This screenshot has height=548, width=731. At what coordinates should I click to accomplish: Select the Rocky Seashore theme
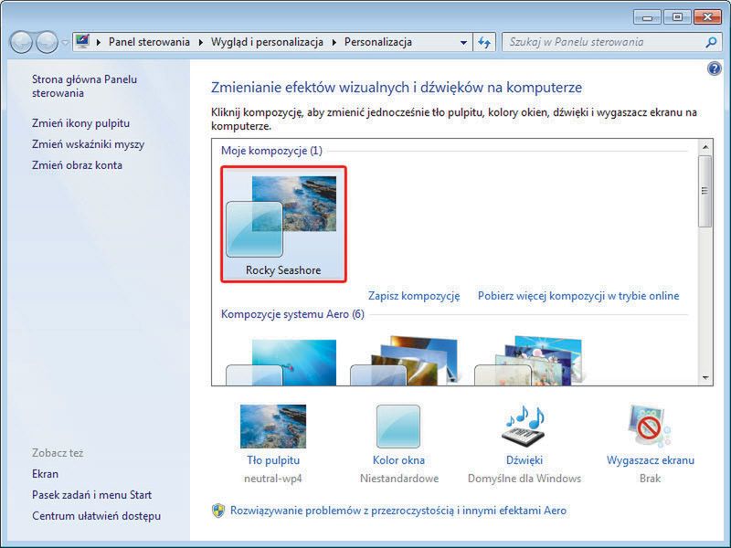(283, 224)
